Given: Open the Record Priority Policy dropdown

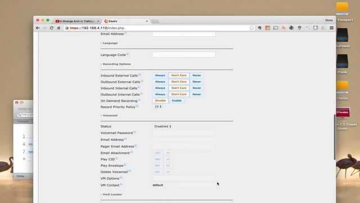Looking at the screenshot, I should click(x=157, y=107).
